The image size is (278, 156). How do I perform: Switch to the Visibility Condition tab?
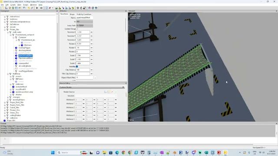coord(84,14)
